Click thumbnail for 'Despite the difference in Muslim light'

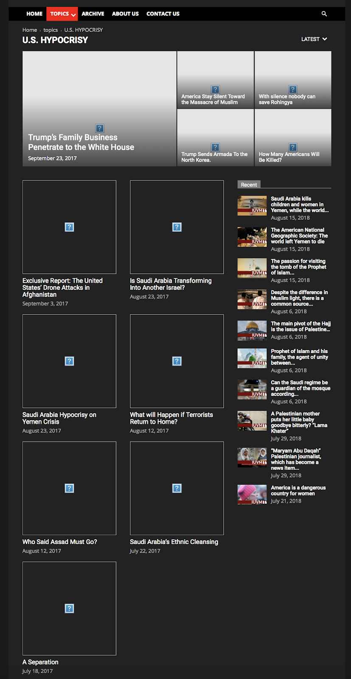(x=252, y=299)
